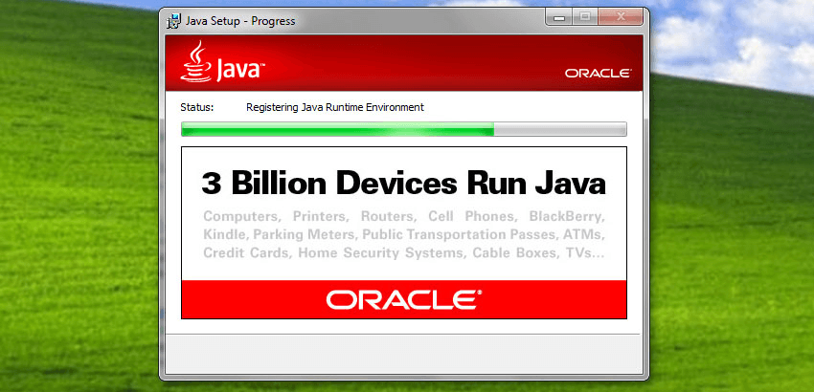Minimize the Java Setup window
The image size is (814, 392).
[559, 18]
